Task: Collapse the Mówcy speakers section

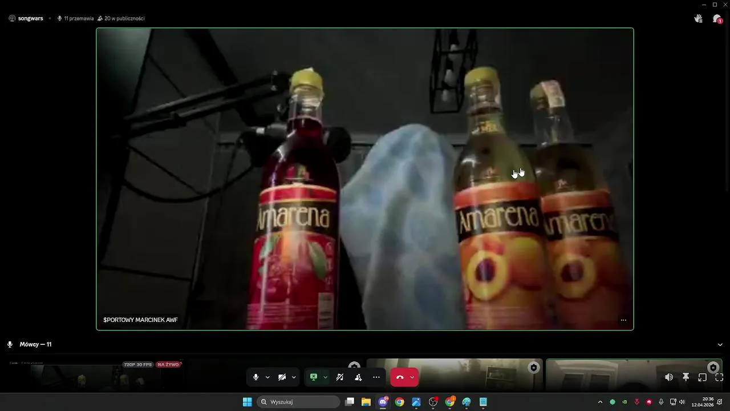Action: [x=720, y=345]
